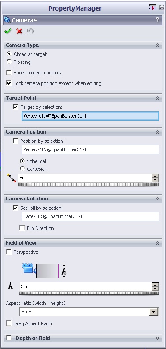Screen dimensions: 166x349
Task: Open the aspect ratio dropdown
Action: (x=154, y=312)
